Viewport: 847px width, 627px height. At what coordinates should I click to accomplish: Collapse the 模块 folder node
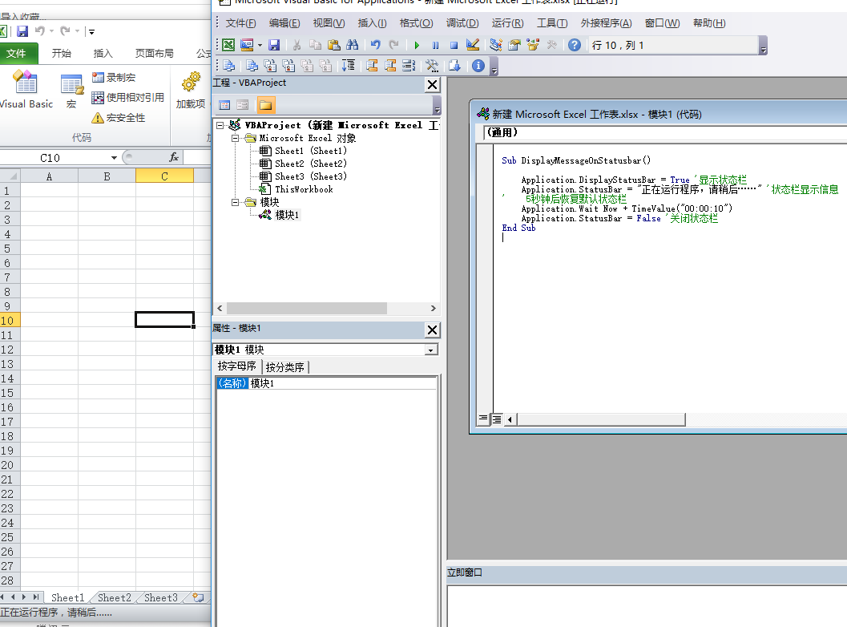235,202
